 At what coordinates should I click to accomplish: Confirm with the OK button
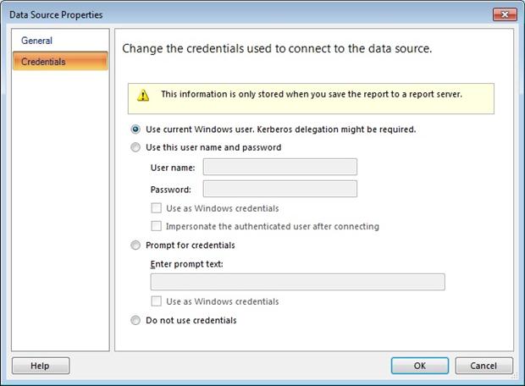pyautogui.click(x=419, y=366)
